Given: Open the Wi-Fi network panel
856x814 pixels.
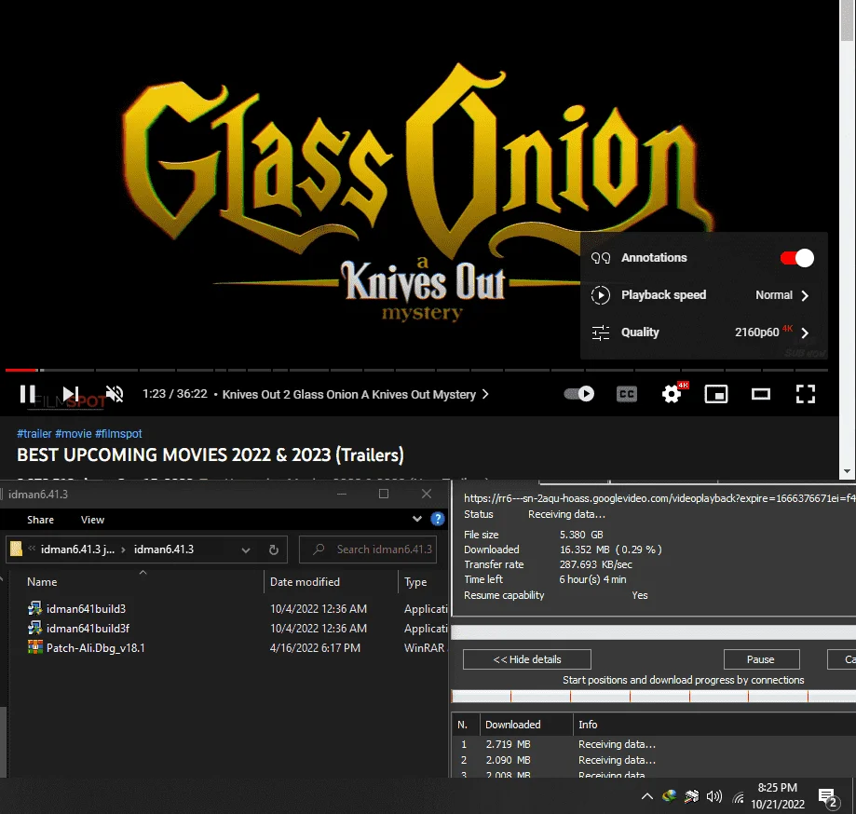Looking at the screenshot, I should click(739, 797).
